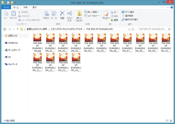
Task: Choose Select all (すべて選択)
Action: coord(128,12)
